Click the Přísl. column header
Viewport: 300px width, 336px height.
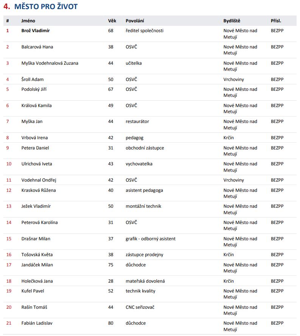click(x=276, y=21)
